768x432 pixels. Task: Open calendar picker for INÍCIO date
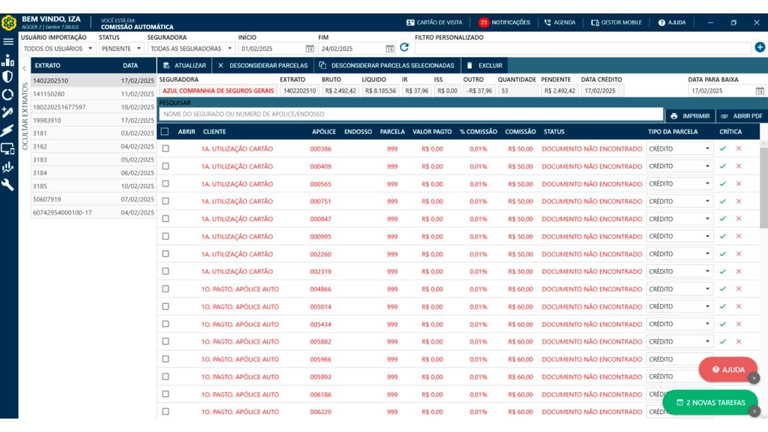tap(310, 48)
